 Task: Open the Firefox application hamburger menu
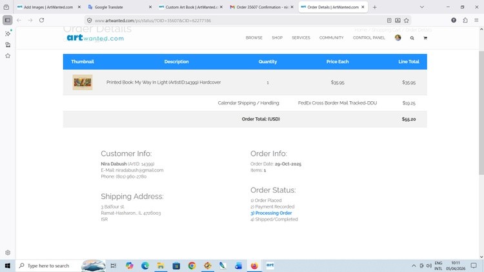point(476,20)
